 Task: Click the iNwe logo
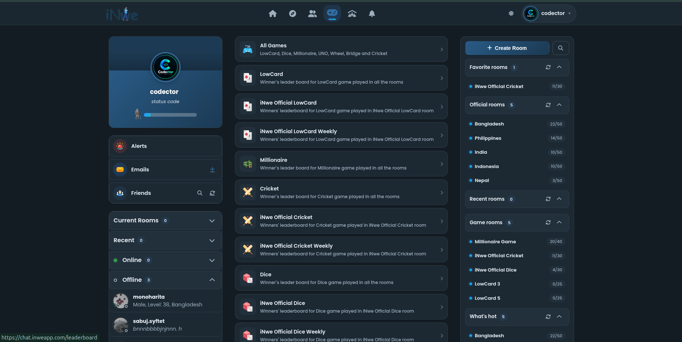pyautogui.click(x=122, y=14)
